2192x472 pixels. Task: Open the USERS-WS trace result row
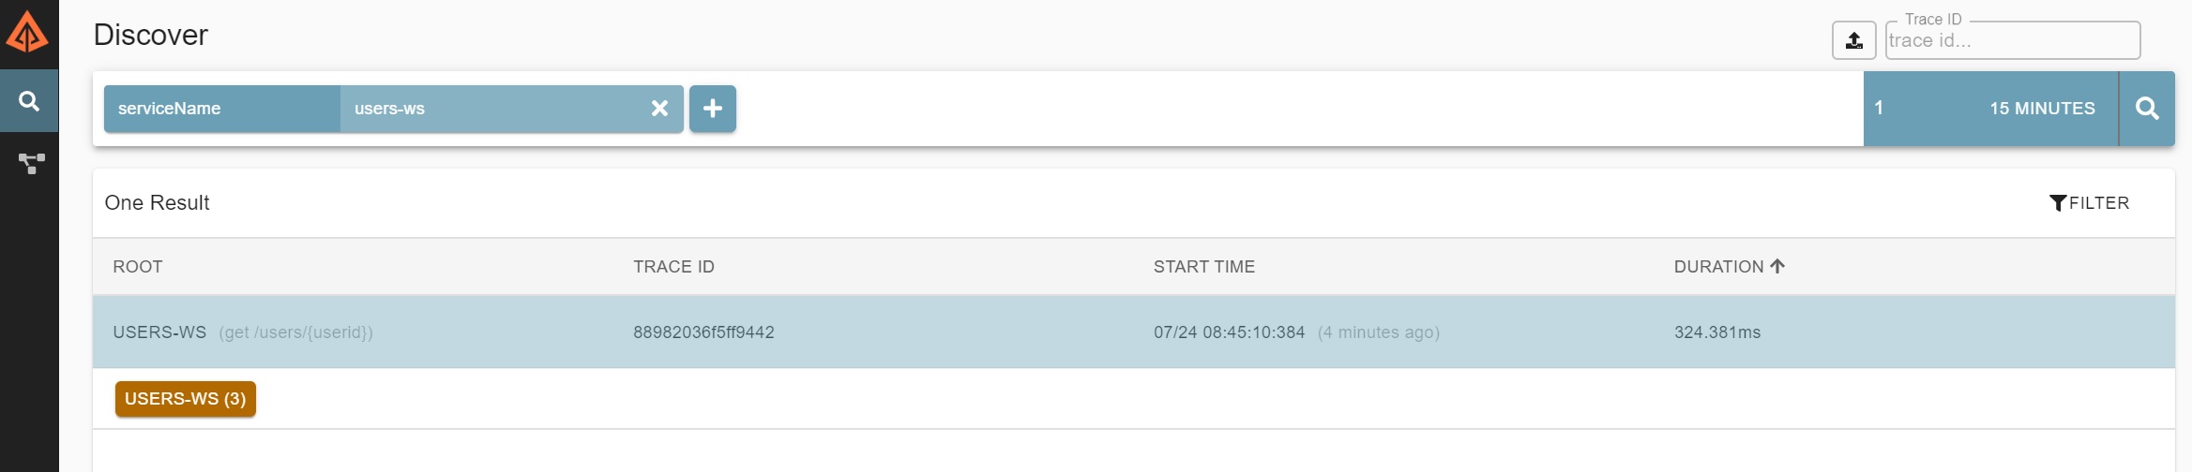point(938,332)
